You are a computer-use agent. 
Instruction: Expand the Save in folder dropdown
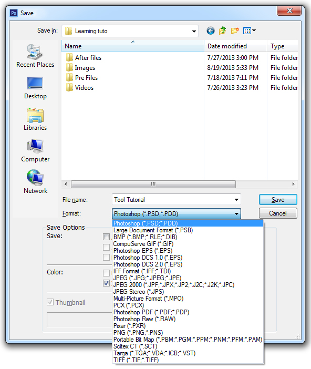tap(194, 31)
